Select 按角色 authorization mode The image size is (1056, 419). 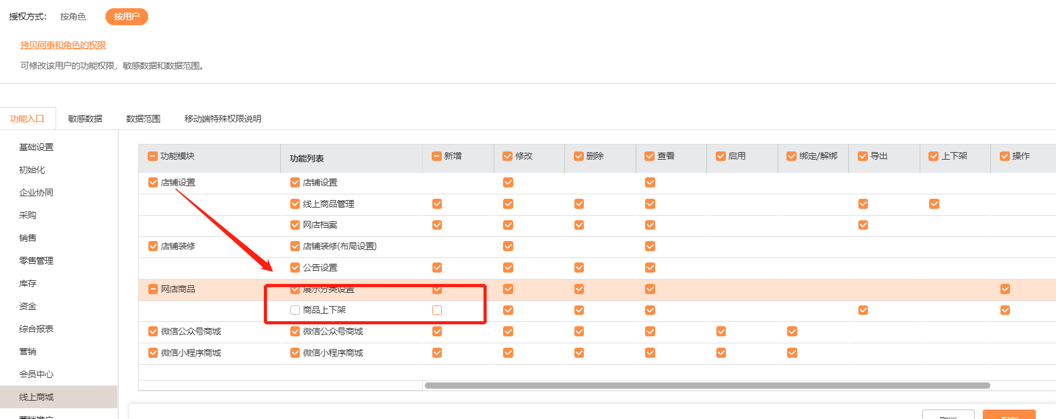click(x=73, y=16)
